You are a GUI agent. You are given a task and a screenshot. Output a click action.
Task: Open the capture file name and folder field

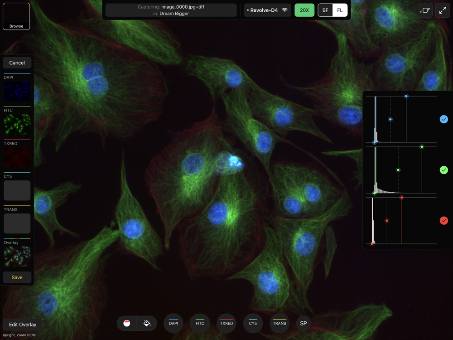tap(171, 10)
